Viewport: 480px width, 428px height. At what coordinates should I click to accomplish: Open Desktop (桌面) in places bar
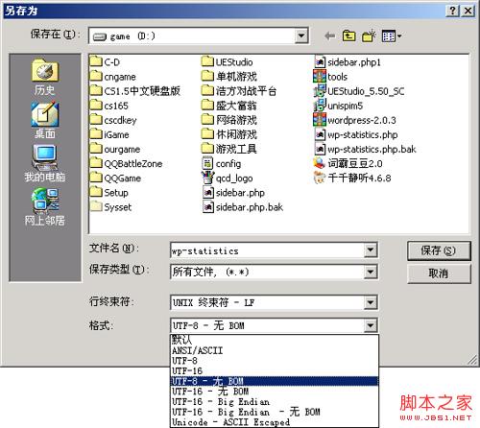45,120
